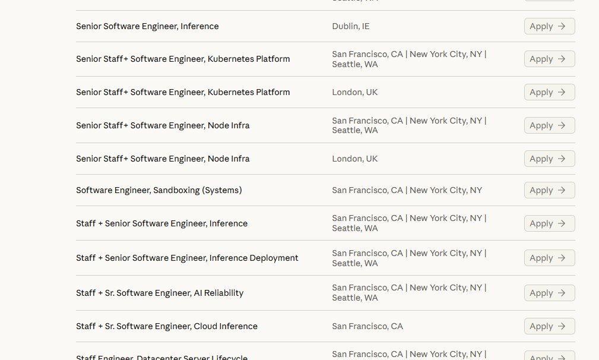Apply to Node Infra role in London
Viewport: 599px width, 360px height.
click(x=549, y=159)
